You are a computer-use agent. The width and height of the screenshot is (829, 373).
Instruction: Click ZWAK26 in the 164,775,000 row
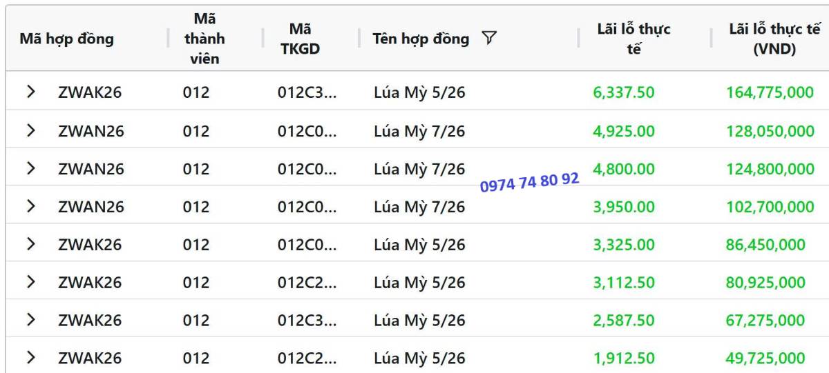[90, 92]
